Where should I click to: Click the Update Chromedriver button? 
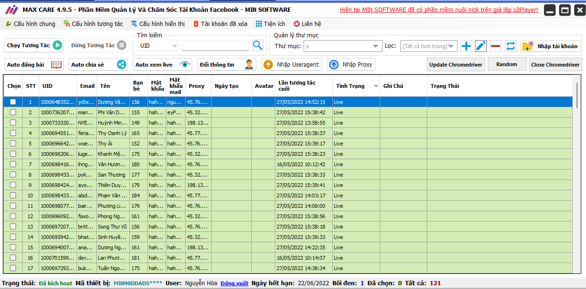[456, 65]
